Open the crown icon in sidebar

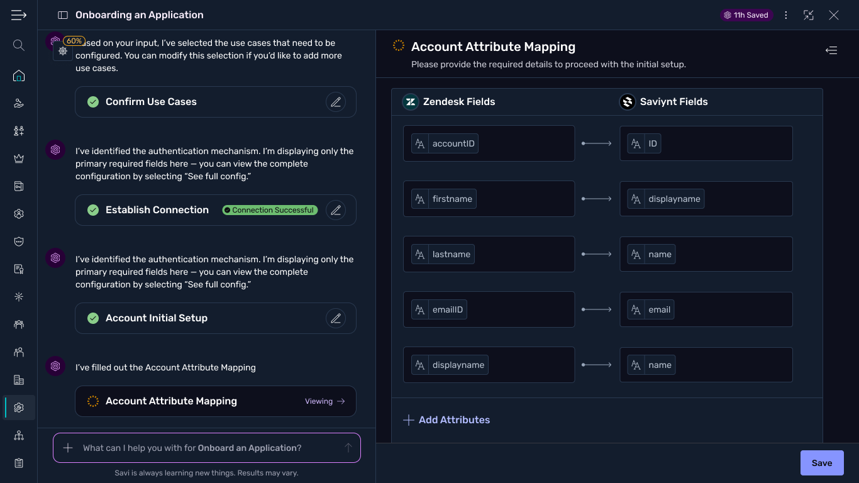pyautogui.click(x=19, y=158)
